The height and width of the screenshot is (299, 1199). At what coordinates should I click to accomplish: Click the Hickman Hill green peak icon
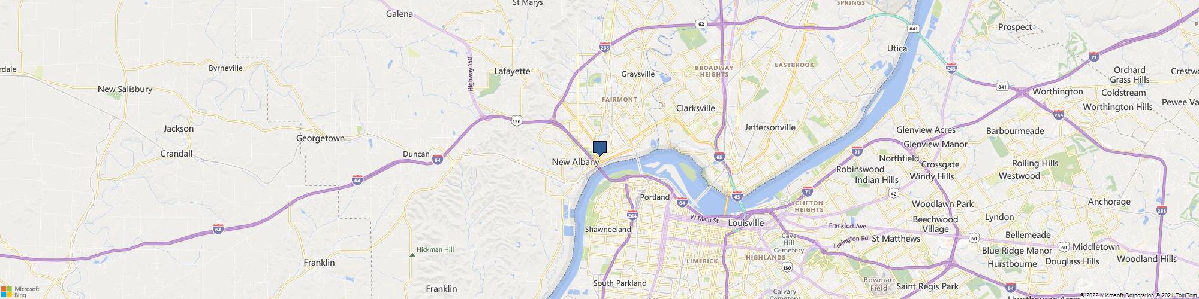[x=412, y=255]
